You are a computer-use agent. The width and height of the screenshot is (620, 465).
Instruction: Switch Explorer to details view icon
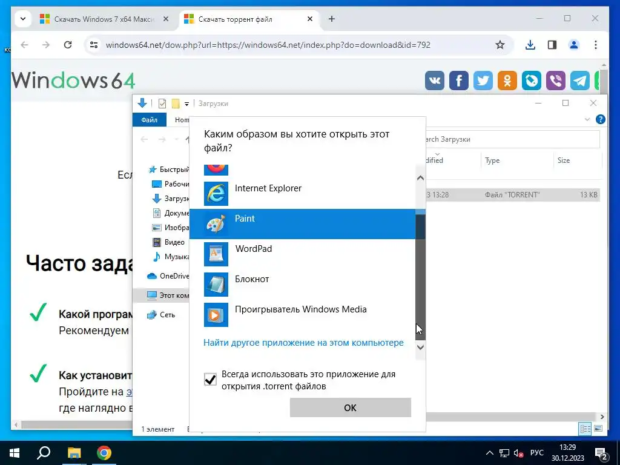(x=585, y=429)
